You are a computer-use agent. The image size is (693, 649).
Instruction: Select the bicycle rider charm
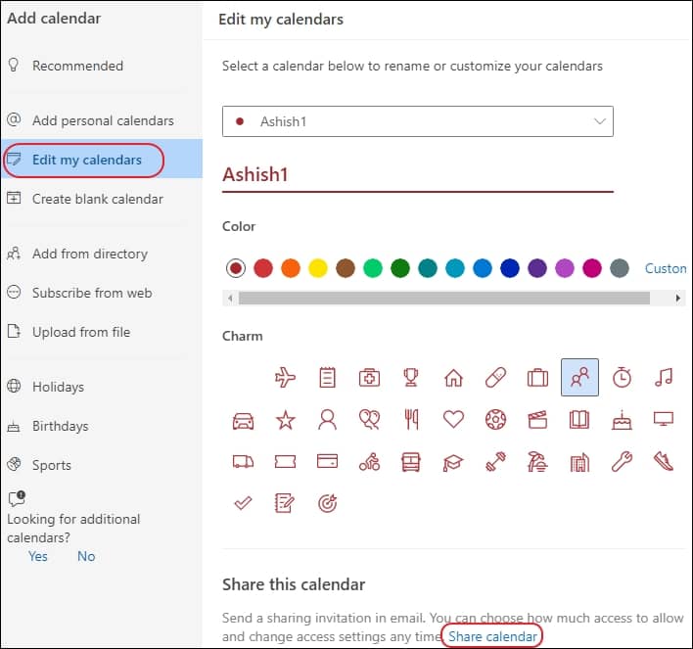click(x=369, y=462)
